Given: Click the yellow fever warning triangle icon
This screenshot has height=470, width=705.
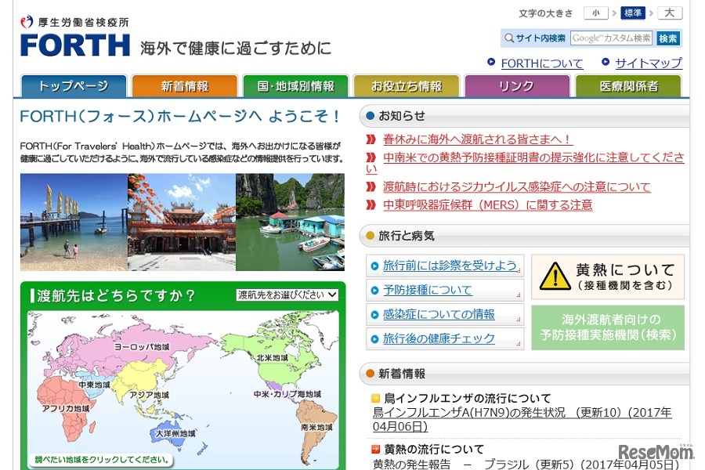Looking at the screenshot, I should [555, 277].
